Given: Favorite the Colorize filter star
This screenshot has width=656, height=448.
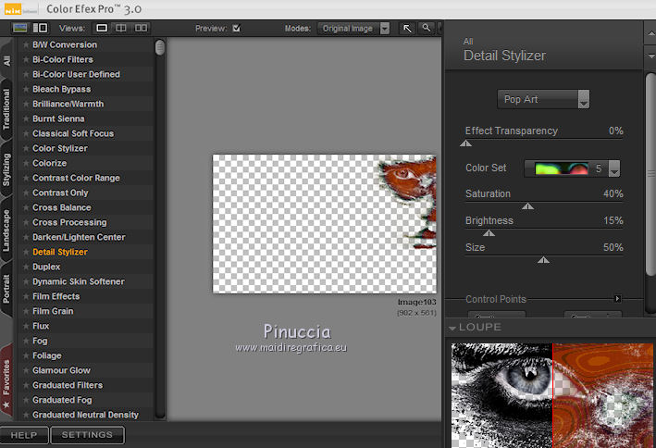Looking at the screenshot, I should click(26, 163).
